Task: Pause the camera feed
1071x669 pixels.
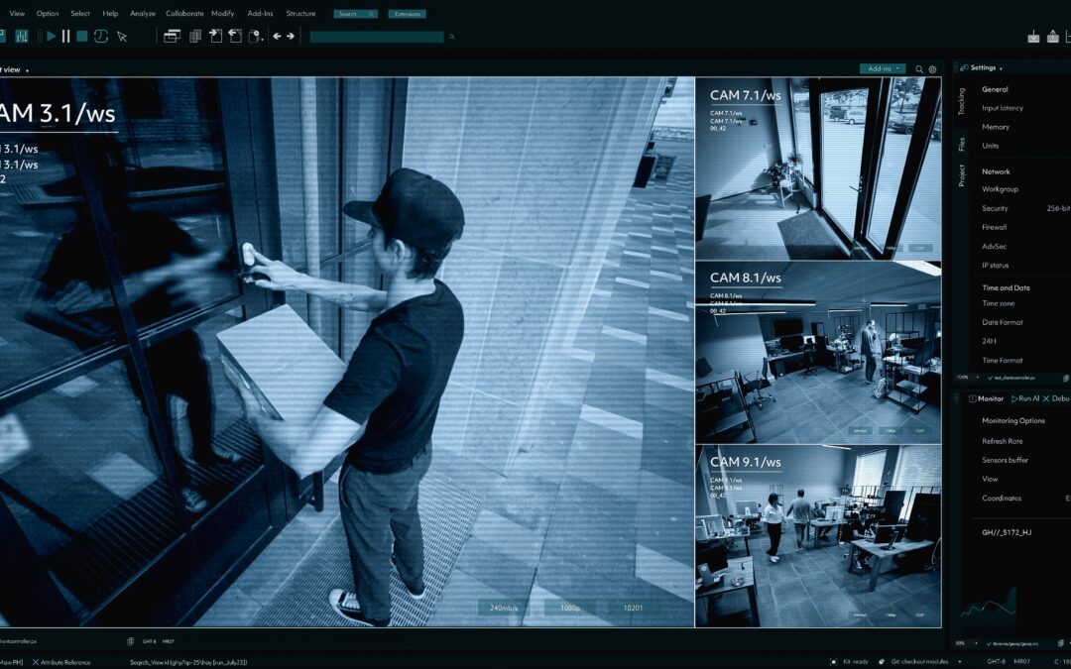Action: click(x=66, y=37)
